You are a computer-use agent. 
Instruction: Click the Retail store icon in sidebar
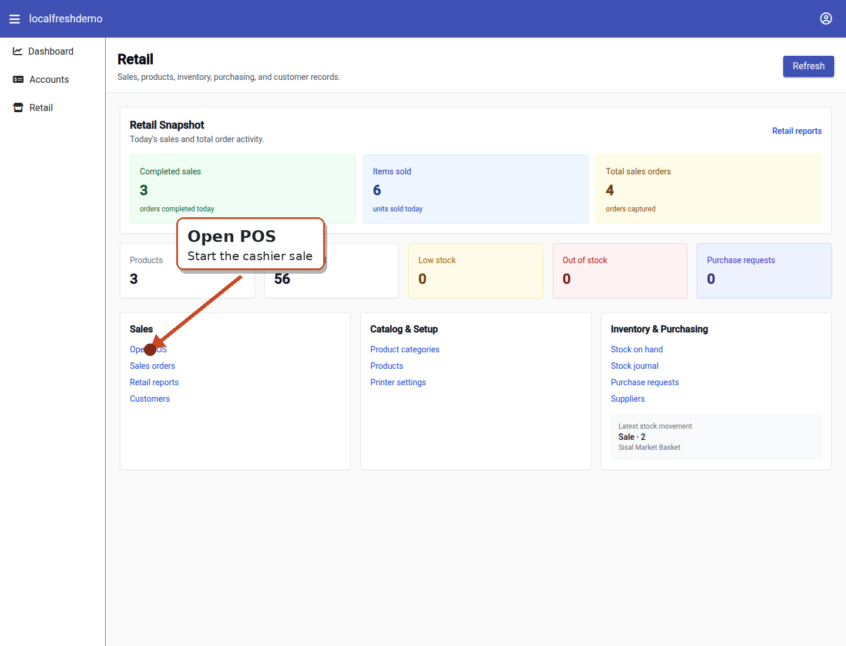click(x=18, y=107)
